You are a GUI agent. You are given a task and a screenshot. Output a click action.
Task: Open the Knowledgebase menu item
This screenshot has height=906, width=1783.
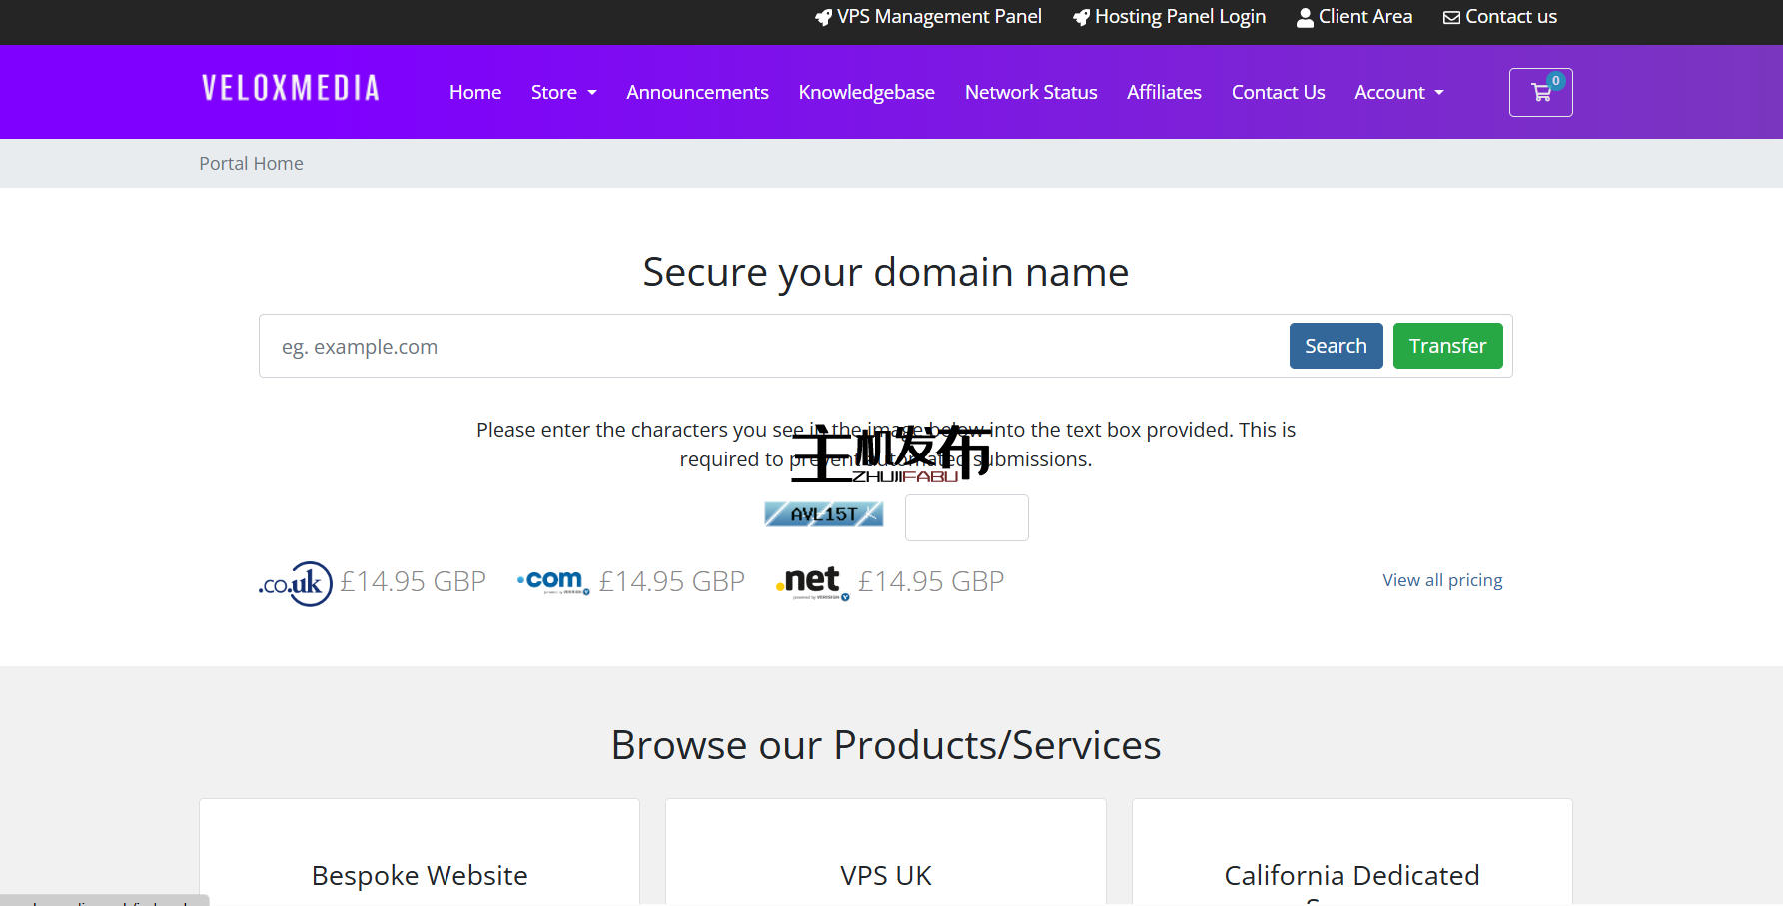coord(866,92)
